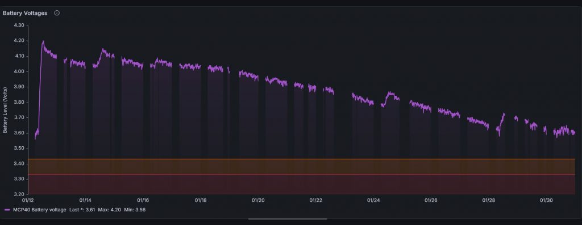The height and width of the screenshot is (225, 582).
Task: Click the 01/16 x-axis date label
Action: pyautogui.click(x=143, y=200)
